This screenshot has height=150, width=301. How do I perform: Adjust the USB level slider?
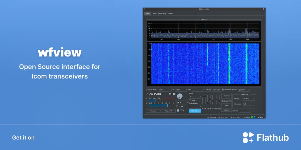tap(213, 100)
